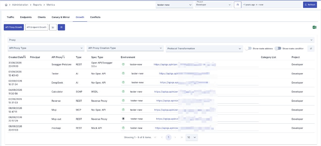Viewport: 321px width, 146px height.
Task: Sort by API Proxy column arrows
Action: [x=64, y=57]
